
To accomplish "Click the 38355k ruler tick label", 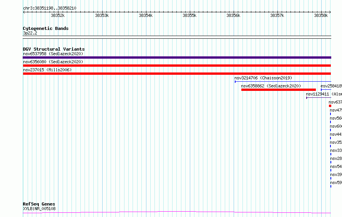I will tap(189, 15).
